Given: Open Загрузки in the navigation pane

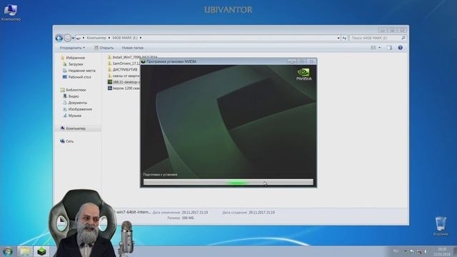Looking at the screenshot, I should (76, 64).
